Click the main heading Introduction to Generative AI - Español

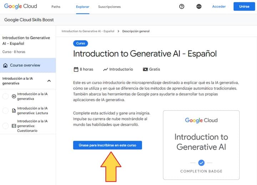tap(145, 54)
